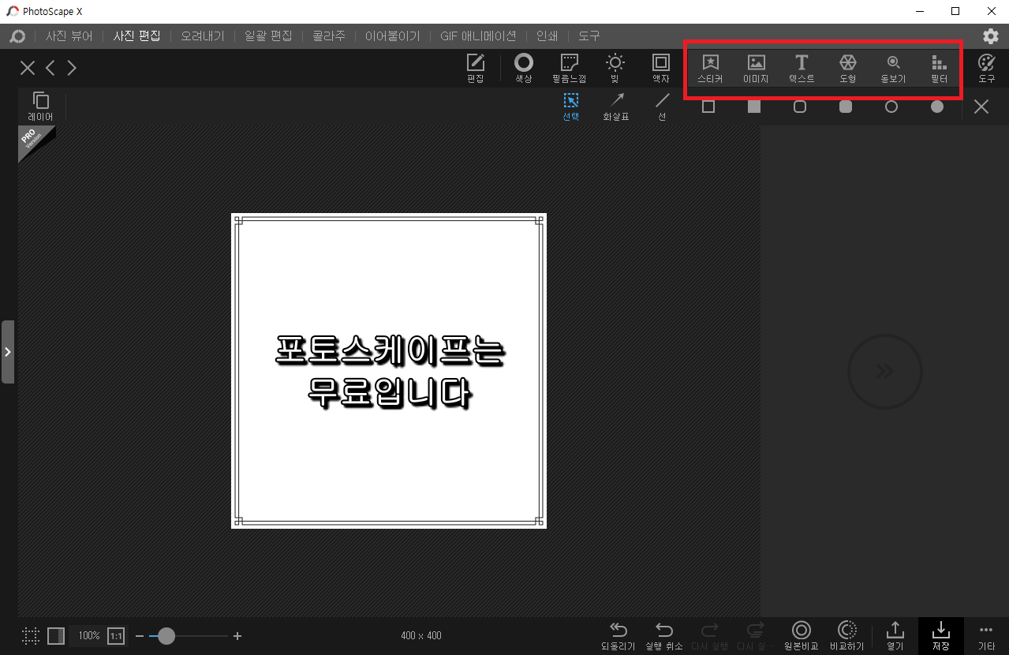Click 되돌리기 (Revert) button
The width and height of the screenshot is (1009, 655).
coord(618,636)
